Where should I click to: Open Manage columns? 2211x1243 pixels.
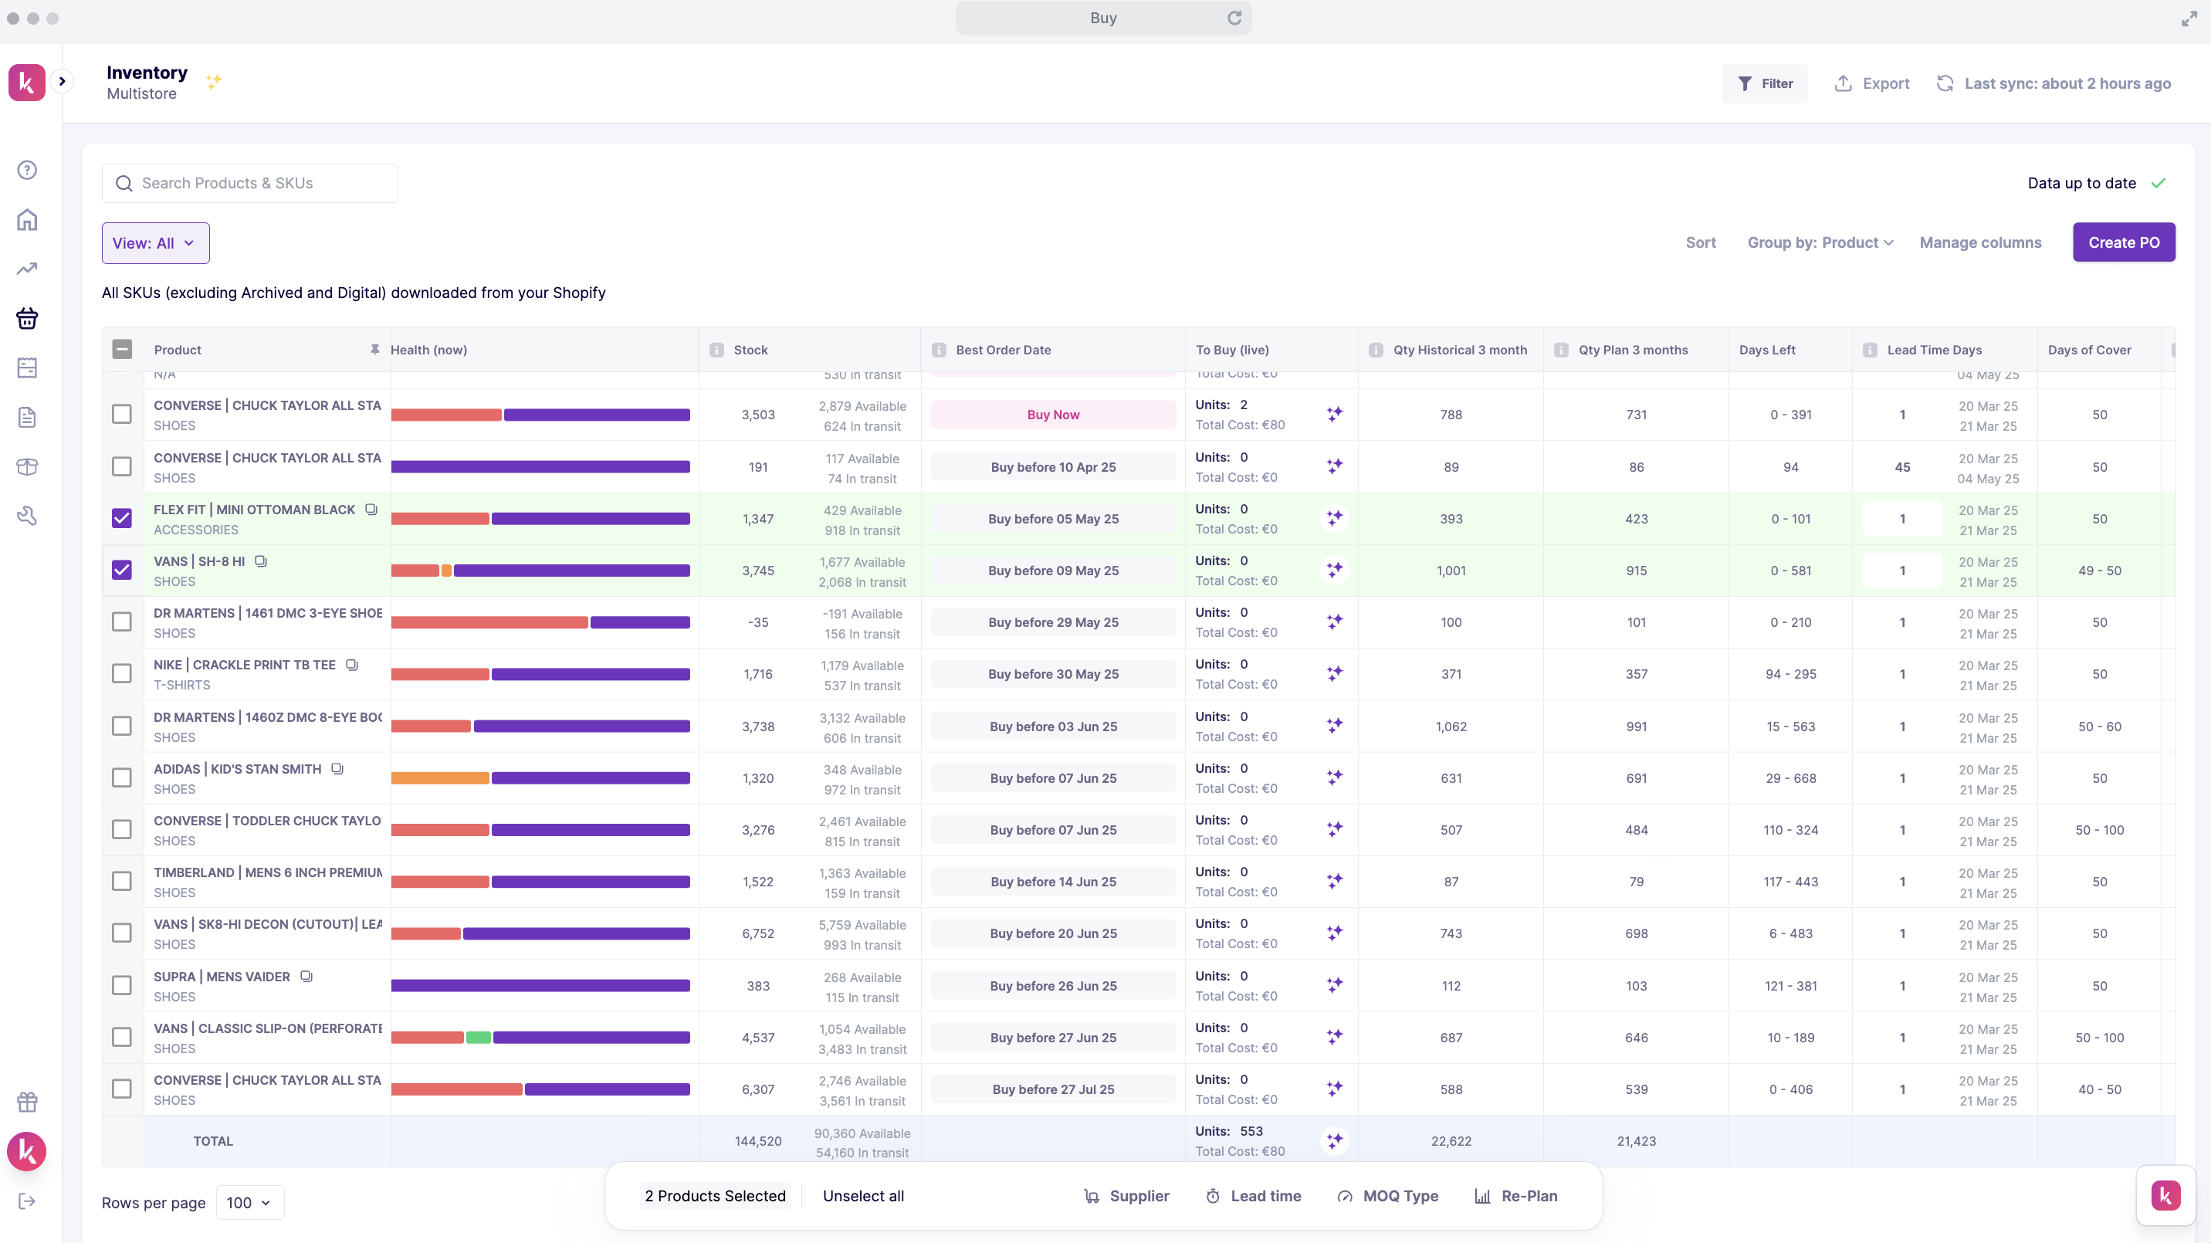pos(1980,243)
